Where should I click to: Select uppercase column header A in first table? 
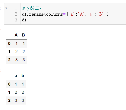point(16,35)
